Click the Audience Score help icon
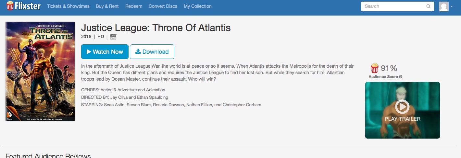 (401, 77)
